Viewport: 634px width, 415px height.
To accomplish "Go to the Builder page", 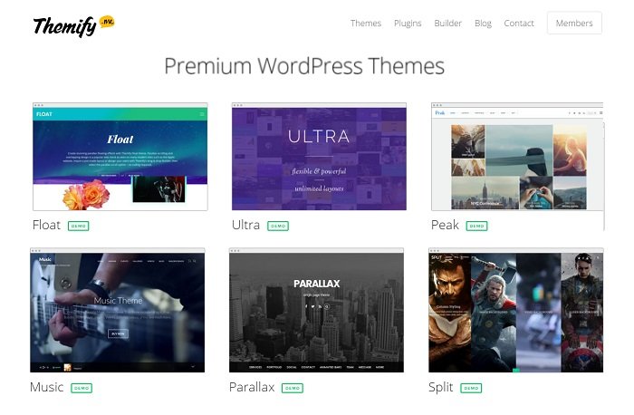I will click(447, 24).
